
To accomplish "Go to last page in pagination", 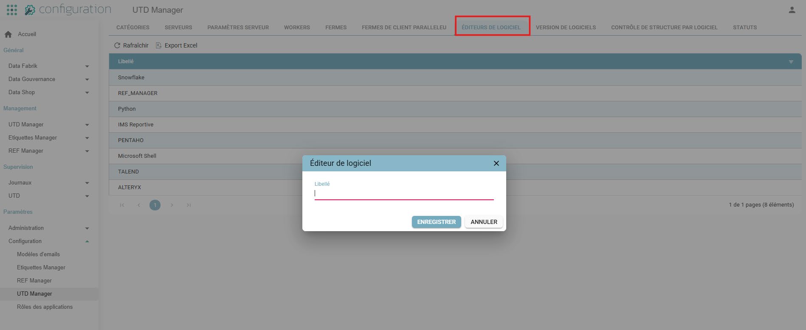I will pyautogui.click(x=189, y=205).
